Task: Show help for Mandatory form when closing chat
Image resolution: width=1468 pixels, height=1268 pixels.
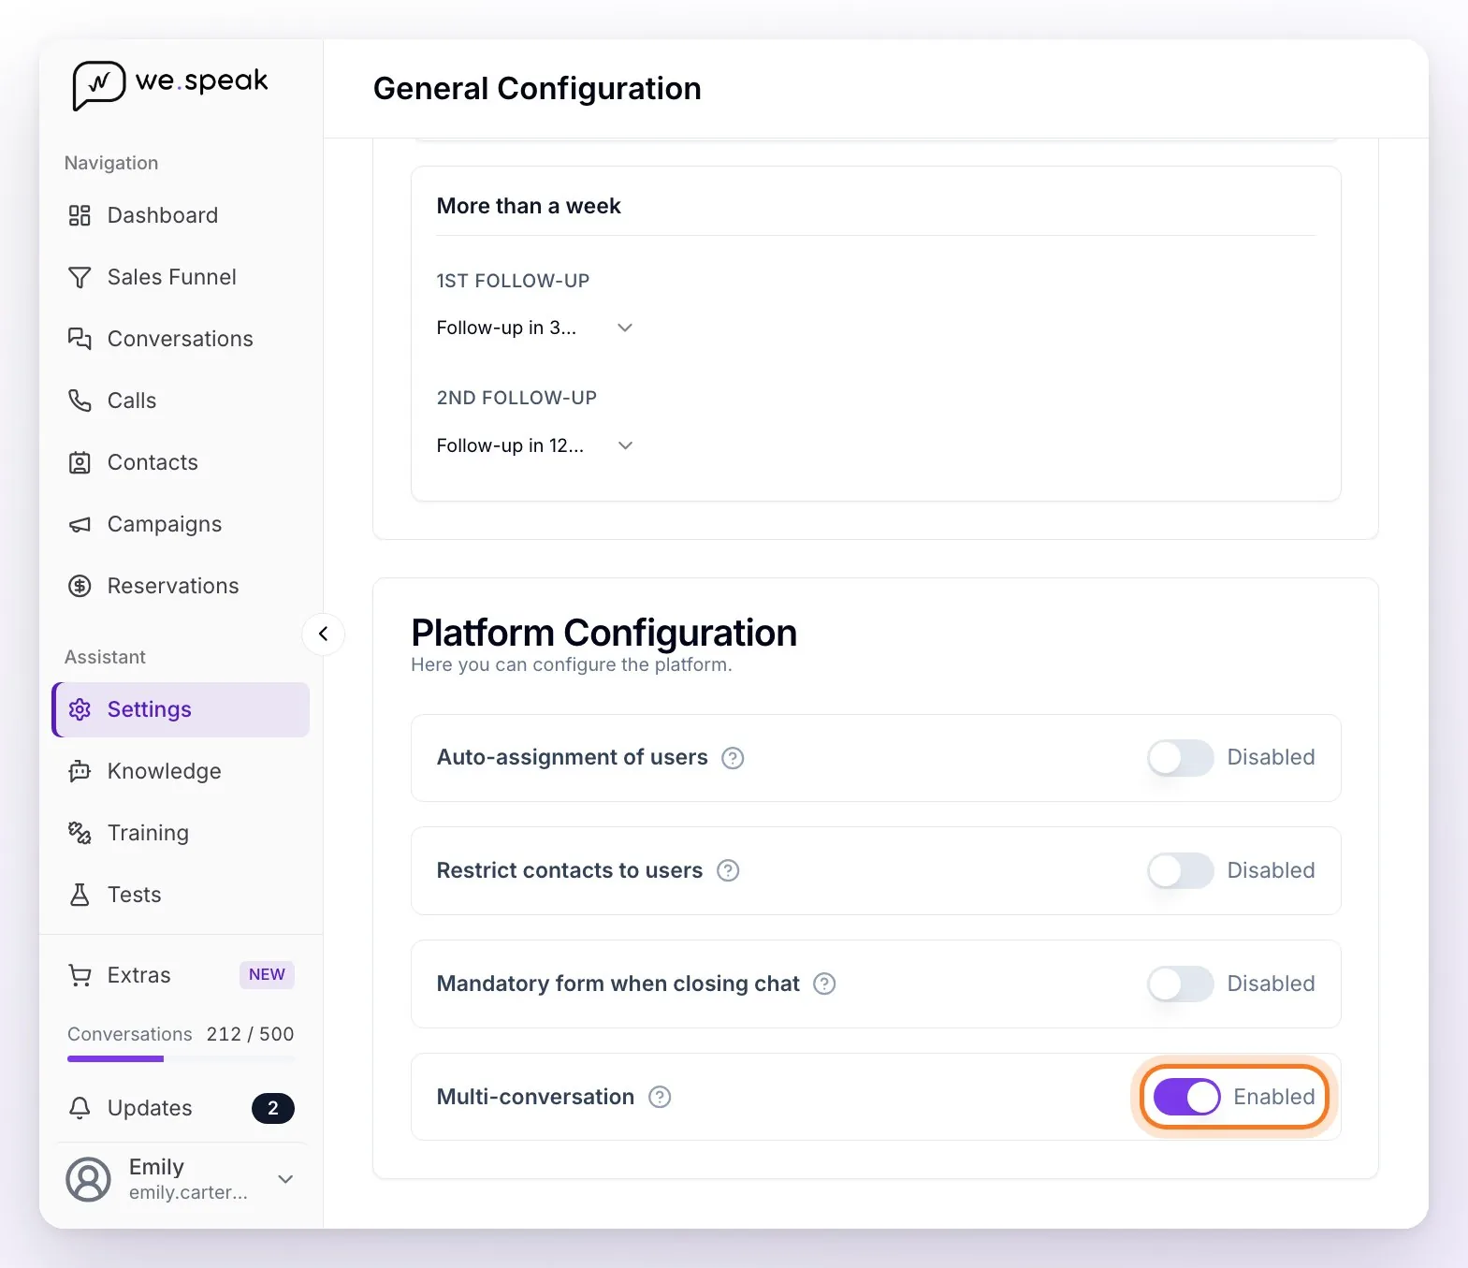Action: click(824, 984)
